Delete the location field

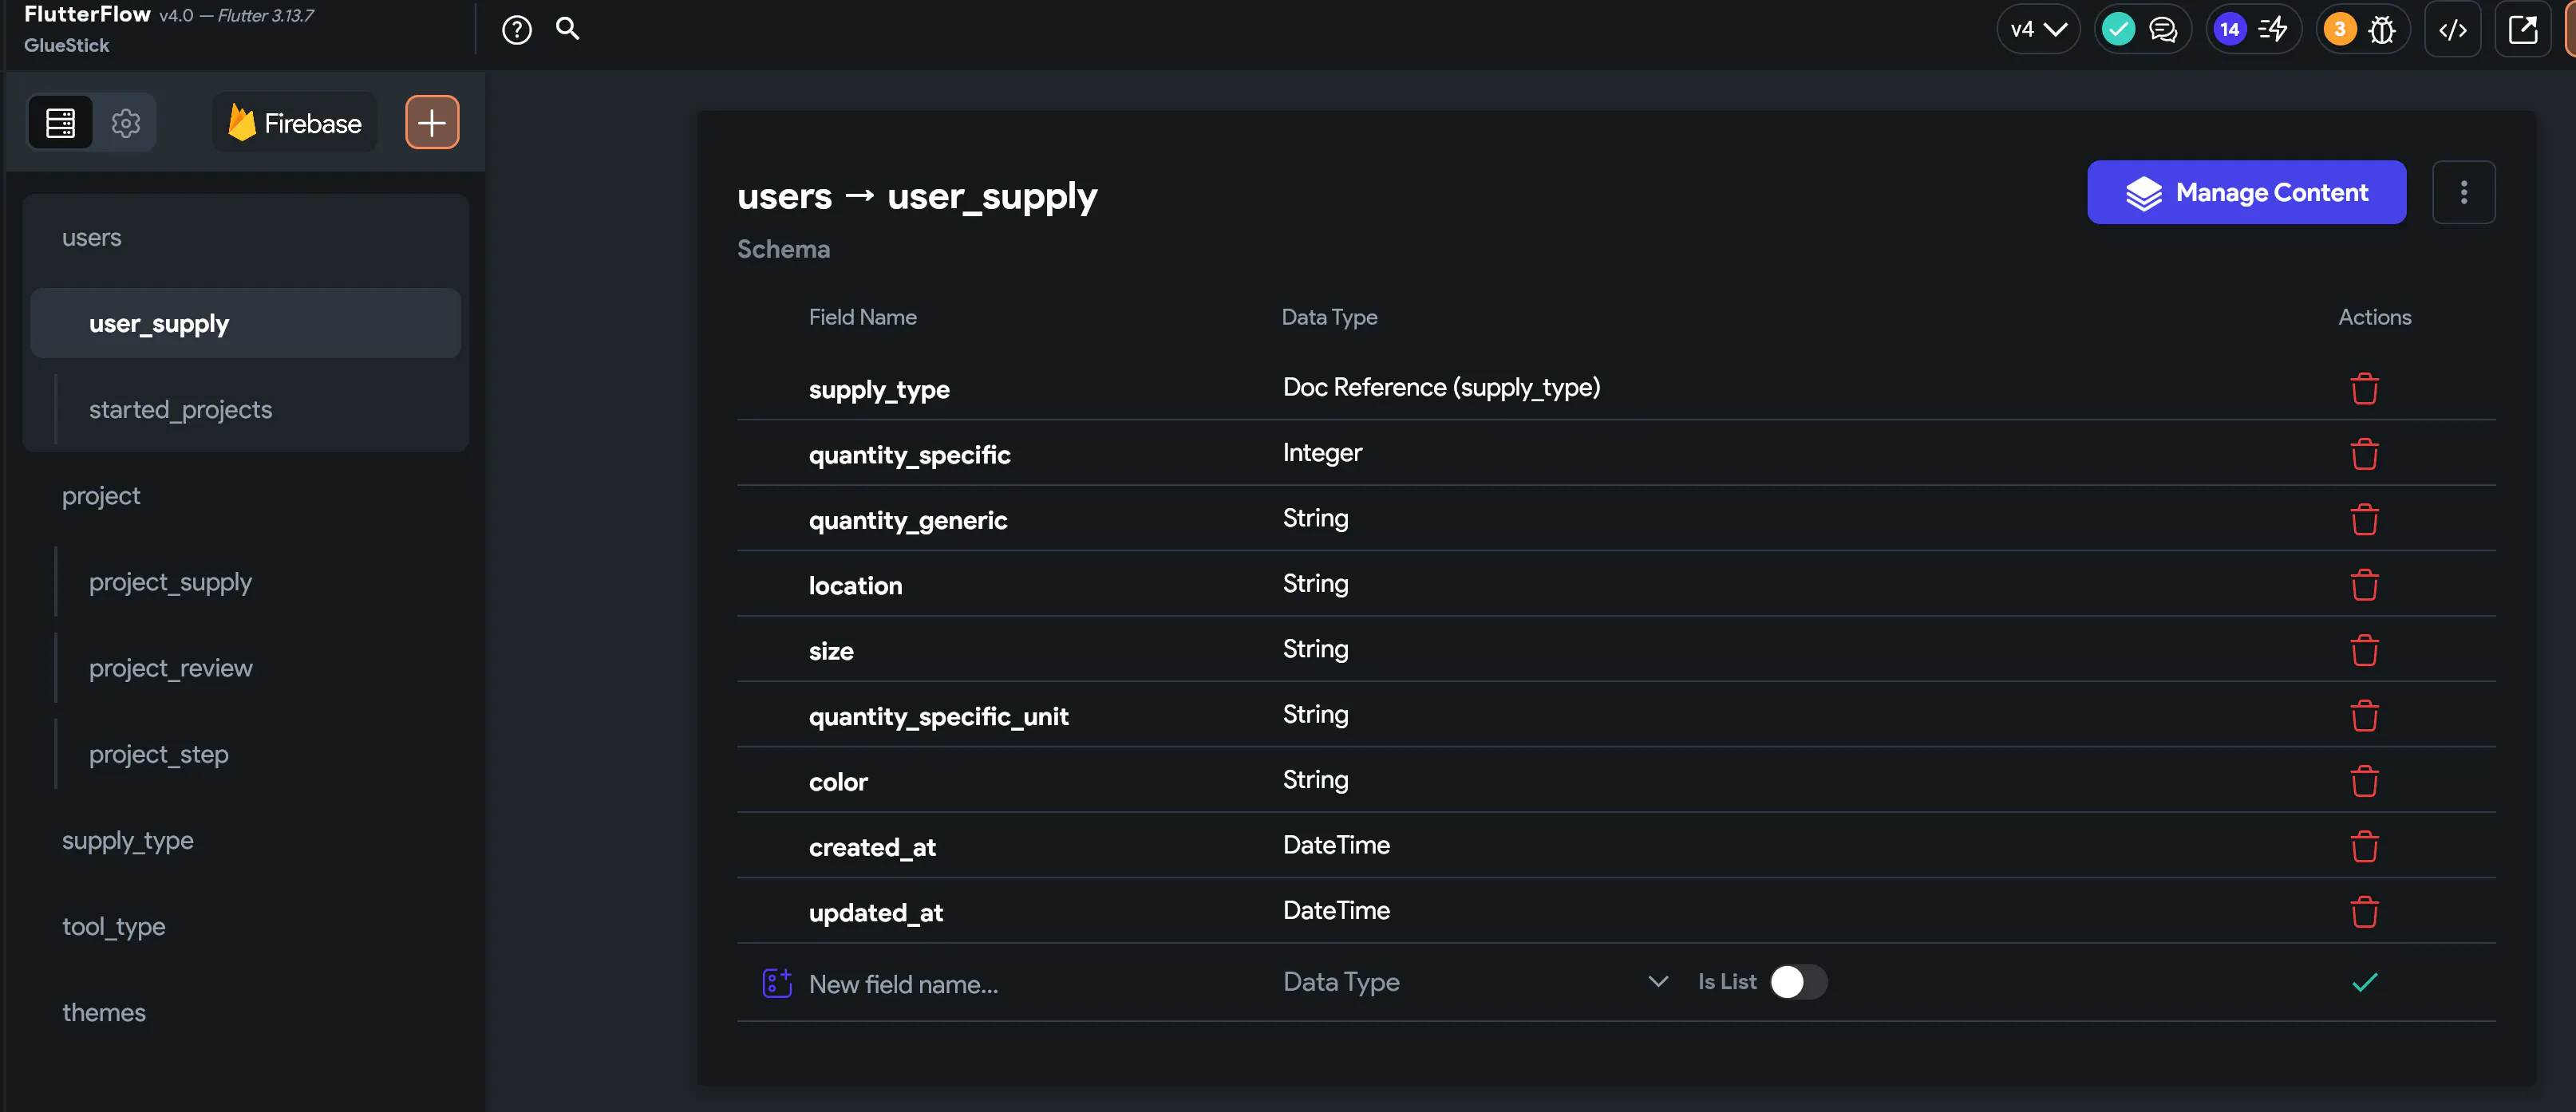click(x=2364, y=584)
